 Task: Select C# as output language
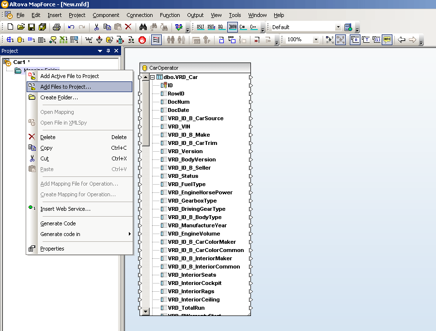point(243,27)
